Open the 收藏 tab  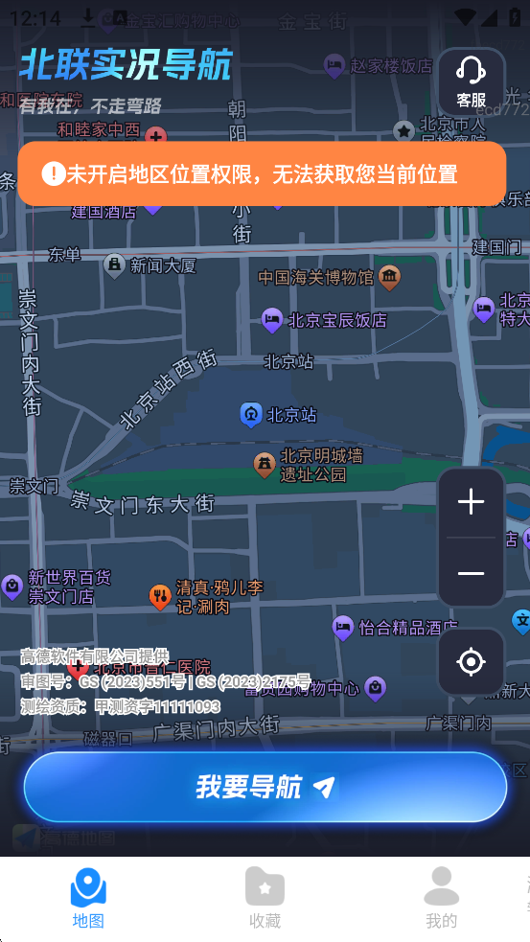coord(265,898)
